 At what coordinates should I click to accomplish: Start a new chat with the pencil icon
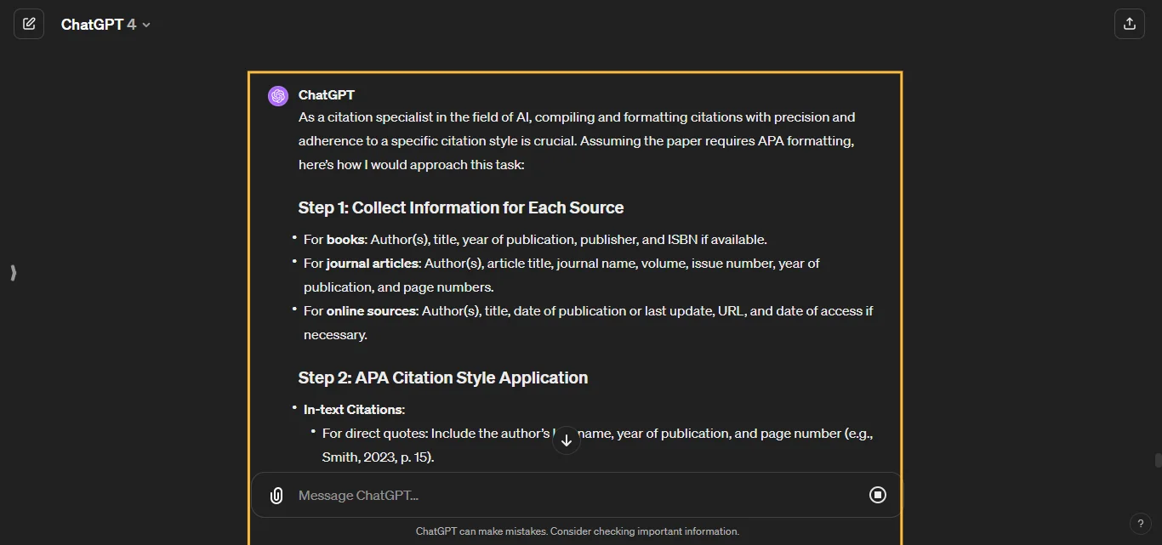click(x=29, y=24)
